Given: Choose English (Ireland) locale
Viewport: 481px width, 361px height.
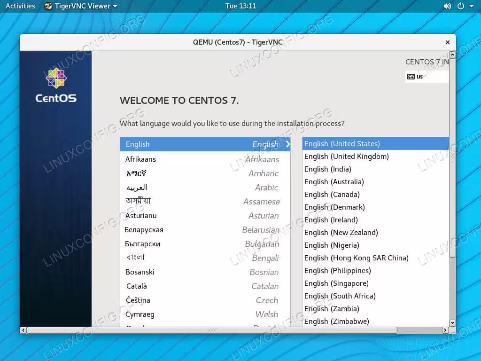Looking at the screenshot, I should click(375, 220).
